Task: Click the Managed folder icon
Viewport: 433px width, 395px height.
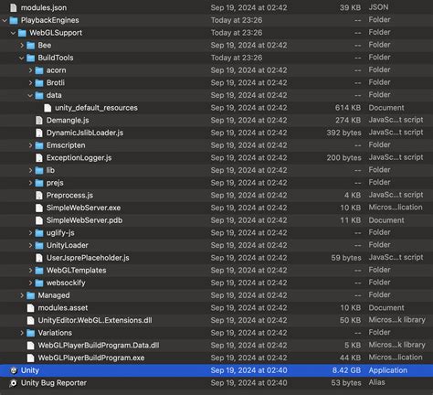Action: 30,295
